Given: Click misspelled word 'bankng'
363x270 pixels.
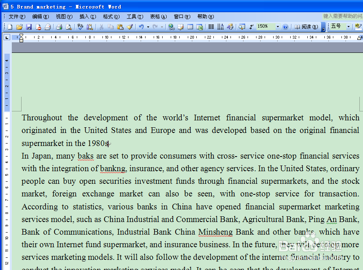Looking at the screenshot, I should coord(113,169).
